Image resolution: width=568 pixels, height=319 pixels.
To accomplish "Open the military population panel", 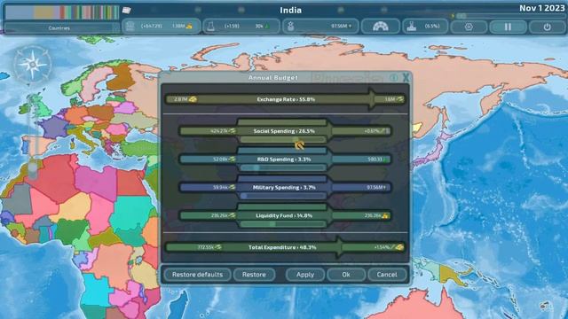I will (x=320, y=27).
